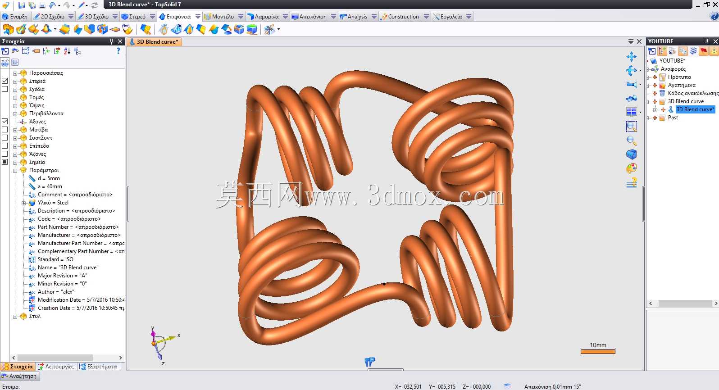The width and height of the screenshot is (719, 390).
Task: Check the checkbox next to Μοτίβα
Action: (x=5, y=130)
